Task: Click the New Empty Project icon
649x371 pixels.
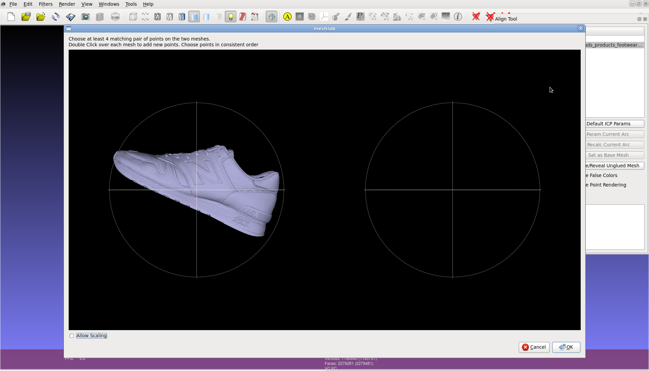Action: (x=11, y=17)
